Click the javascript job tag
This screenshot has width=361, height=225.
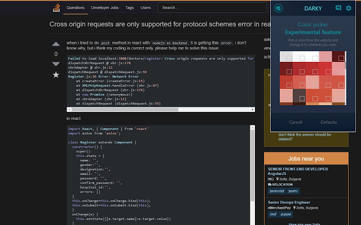277,191
